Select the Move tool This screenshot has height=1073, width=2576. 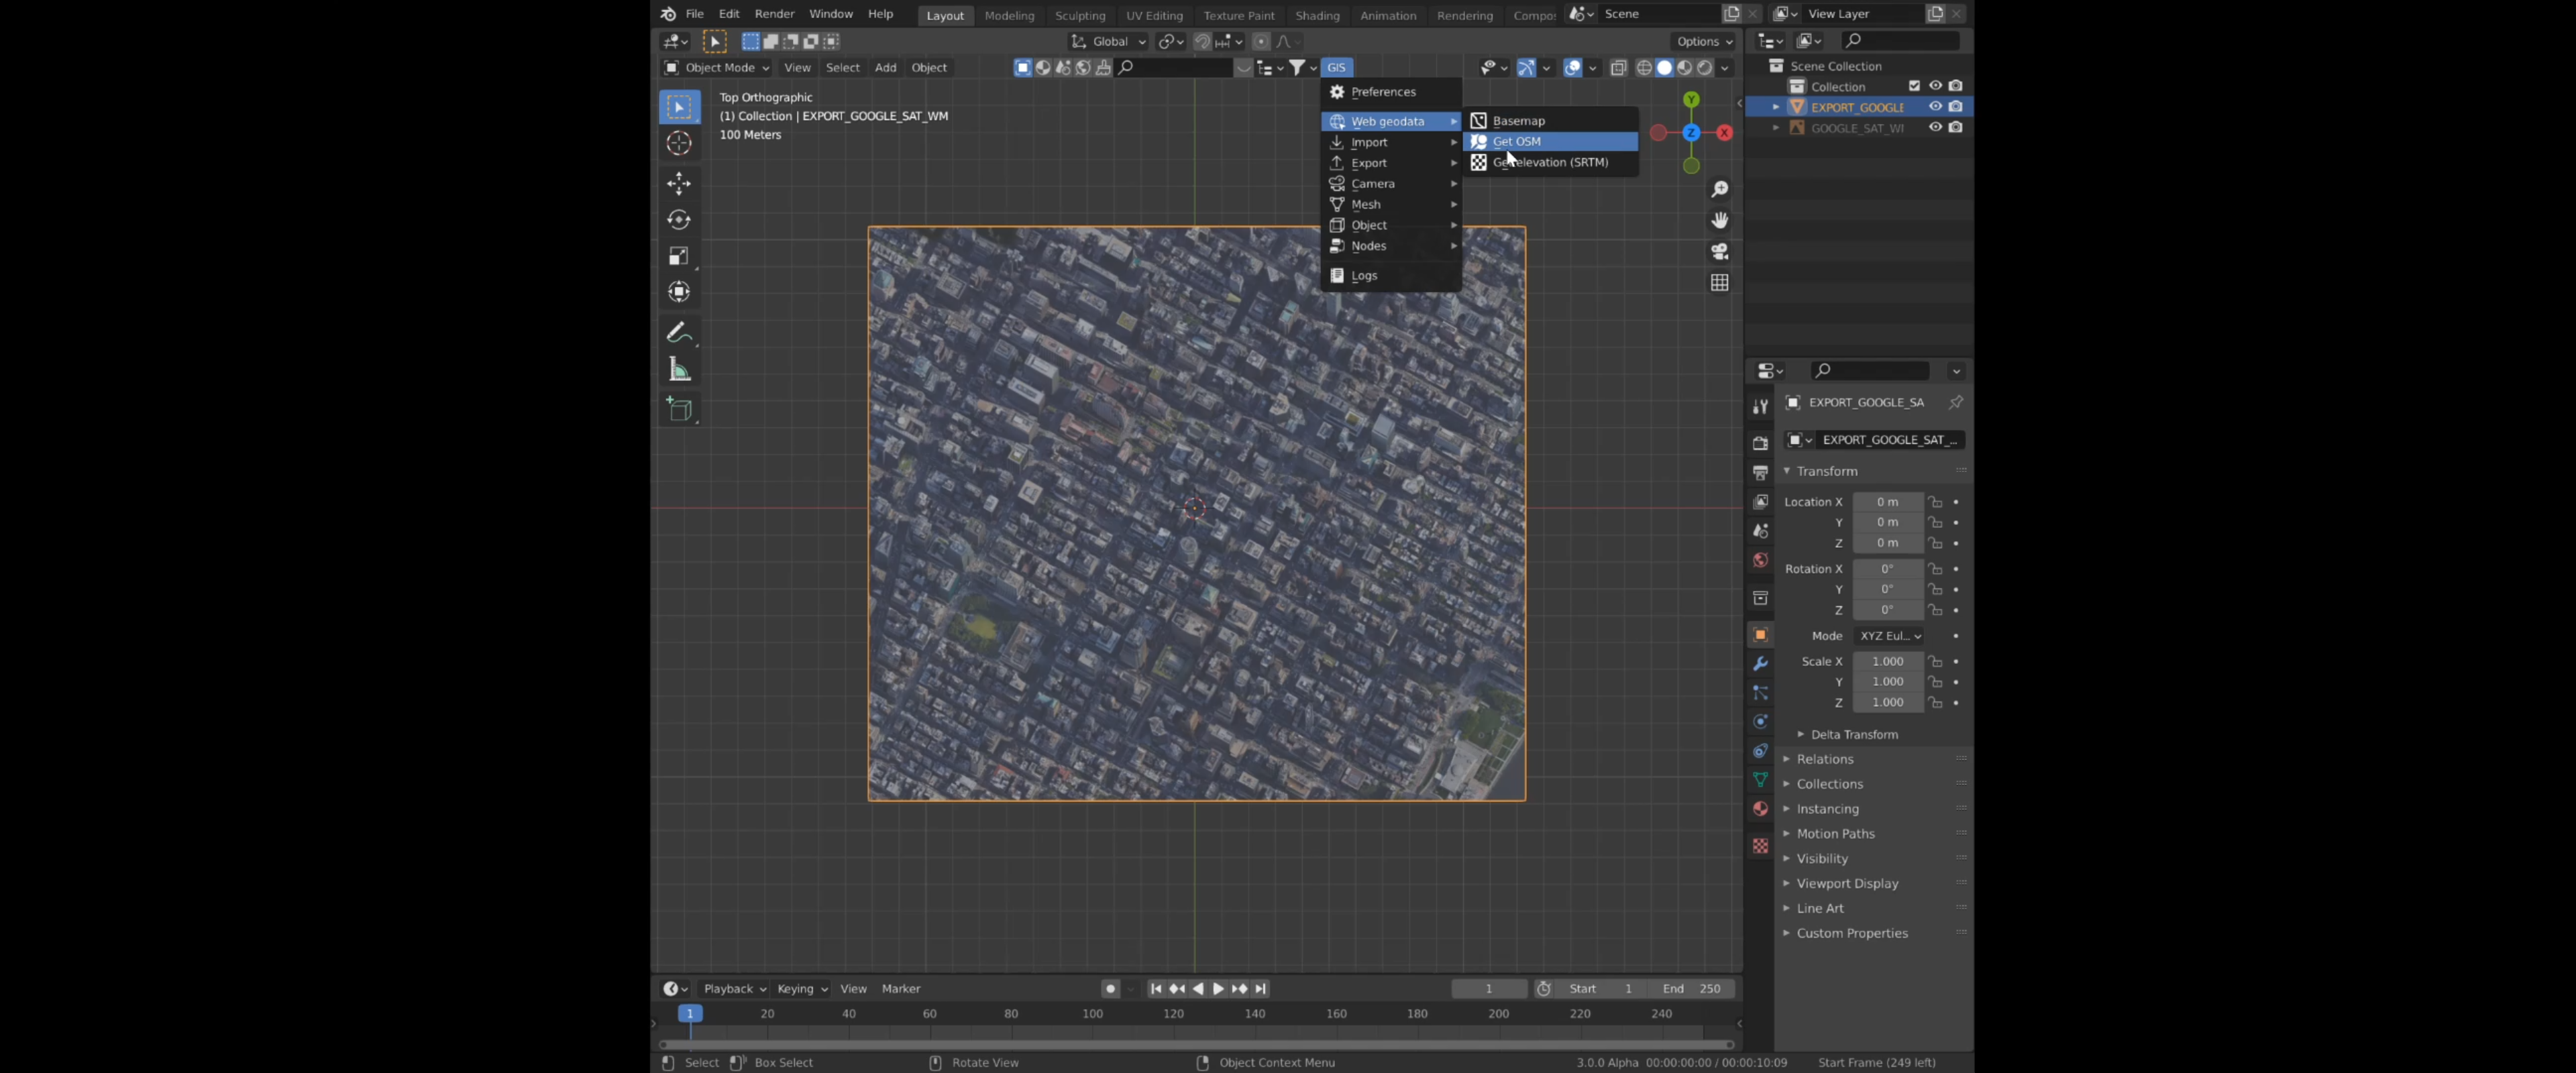click(679, 183)
